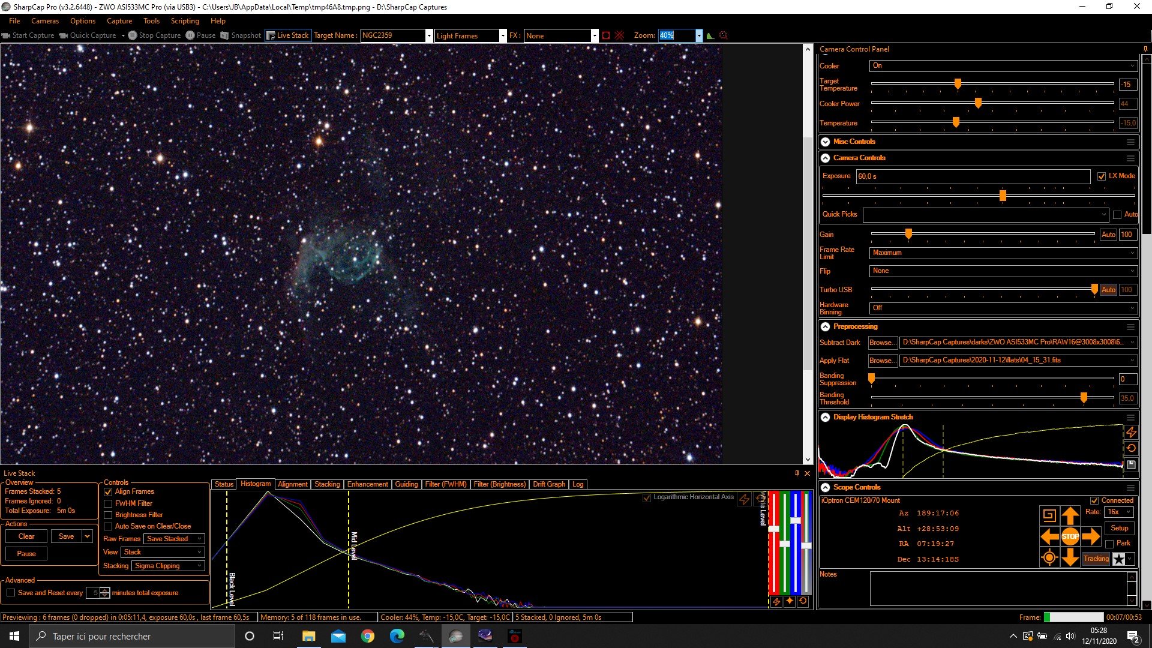This screenshot has width=1152, height=648.
Task: Click the focus target icon beside Zoom
Action: point(724,35)
